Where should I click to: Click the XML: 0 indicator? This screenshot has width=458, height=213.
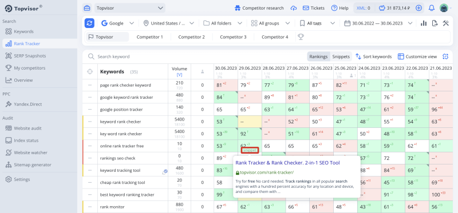pos(364,8)
